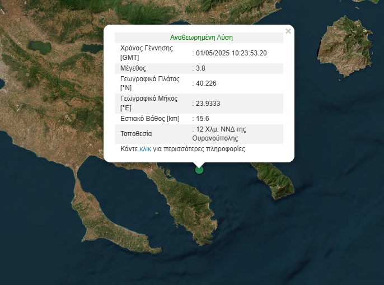Click the 'Χρόνος Γέννησης [GMT]' label
Screen dimensions: 384x285
[x=147, y=53]
